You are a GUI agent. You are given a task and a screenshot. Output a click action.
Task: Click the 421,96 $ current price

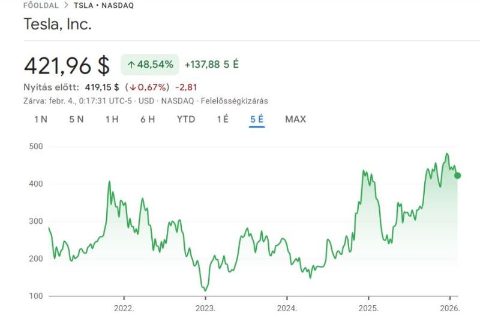[67, 65]
